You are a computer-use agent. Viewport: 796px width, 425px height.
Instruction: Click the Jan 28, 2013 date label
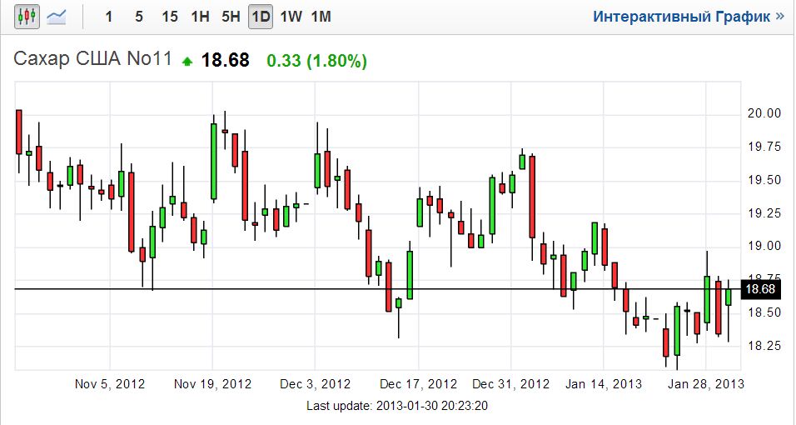(x=706, y=384)
